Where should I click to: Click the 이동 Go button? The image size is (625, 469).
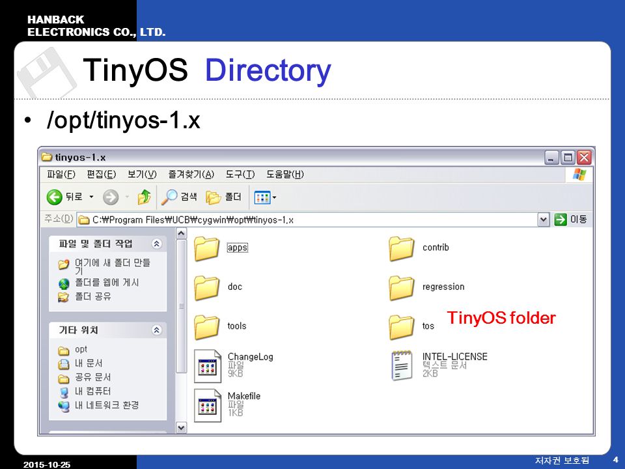tap(570, 220)
